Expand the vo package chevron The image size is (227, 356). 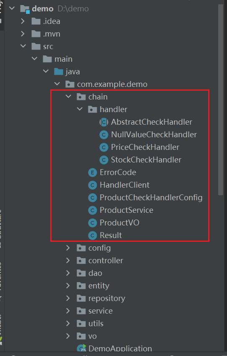point(68,336)
